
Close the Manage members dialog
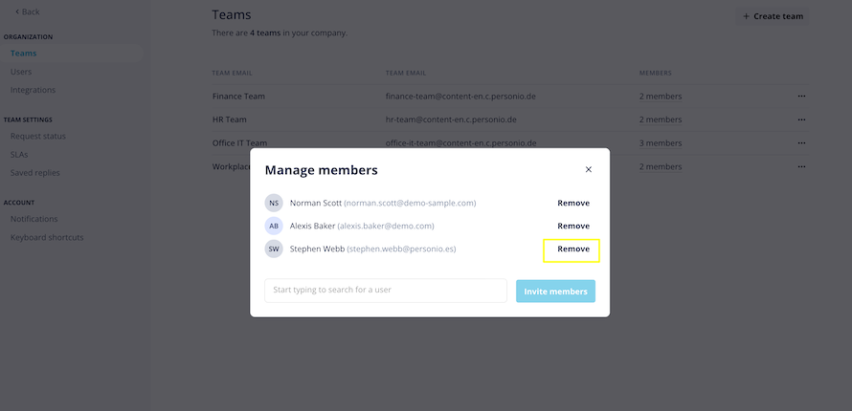[588, 170]
